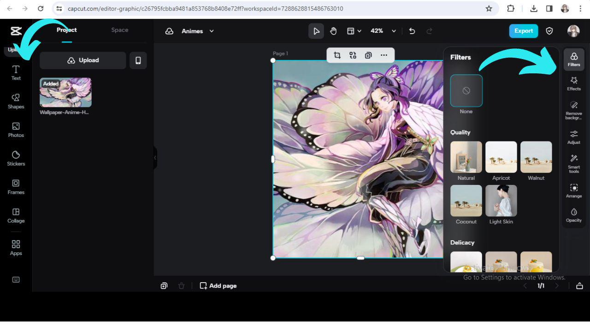
Task: Click the cloud save status icon
Action: tap(169, 31)
